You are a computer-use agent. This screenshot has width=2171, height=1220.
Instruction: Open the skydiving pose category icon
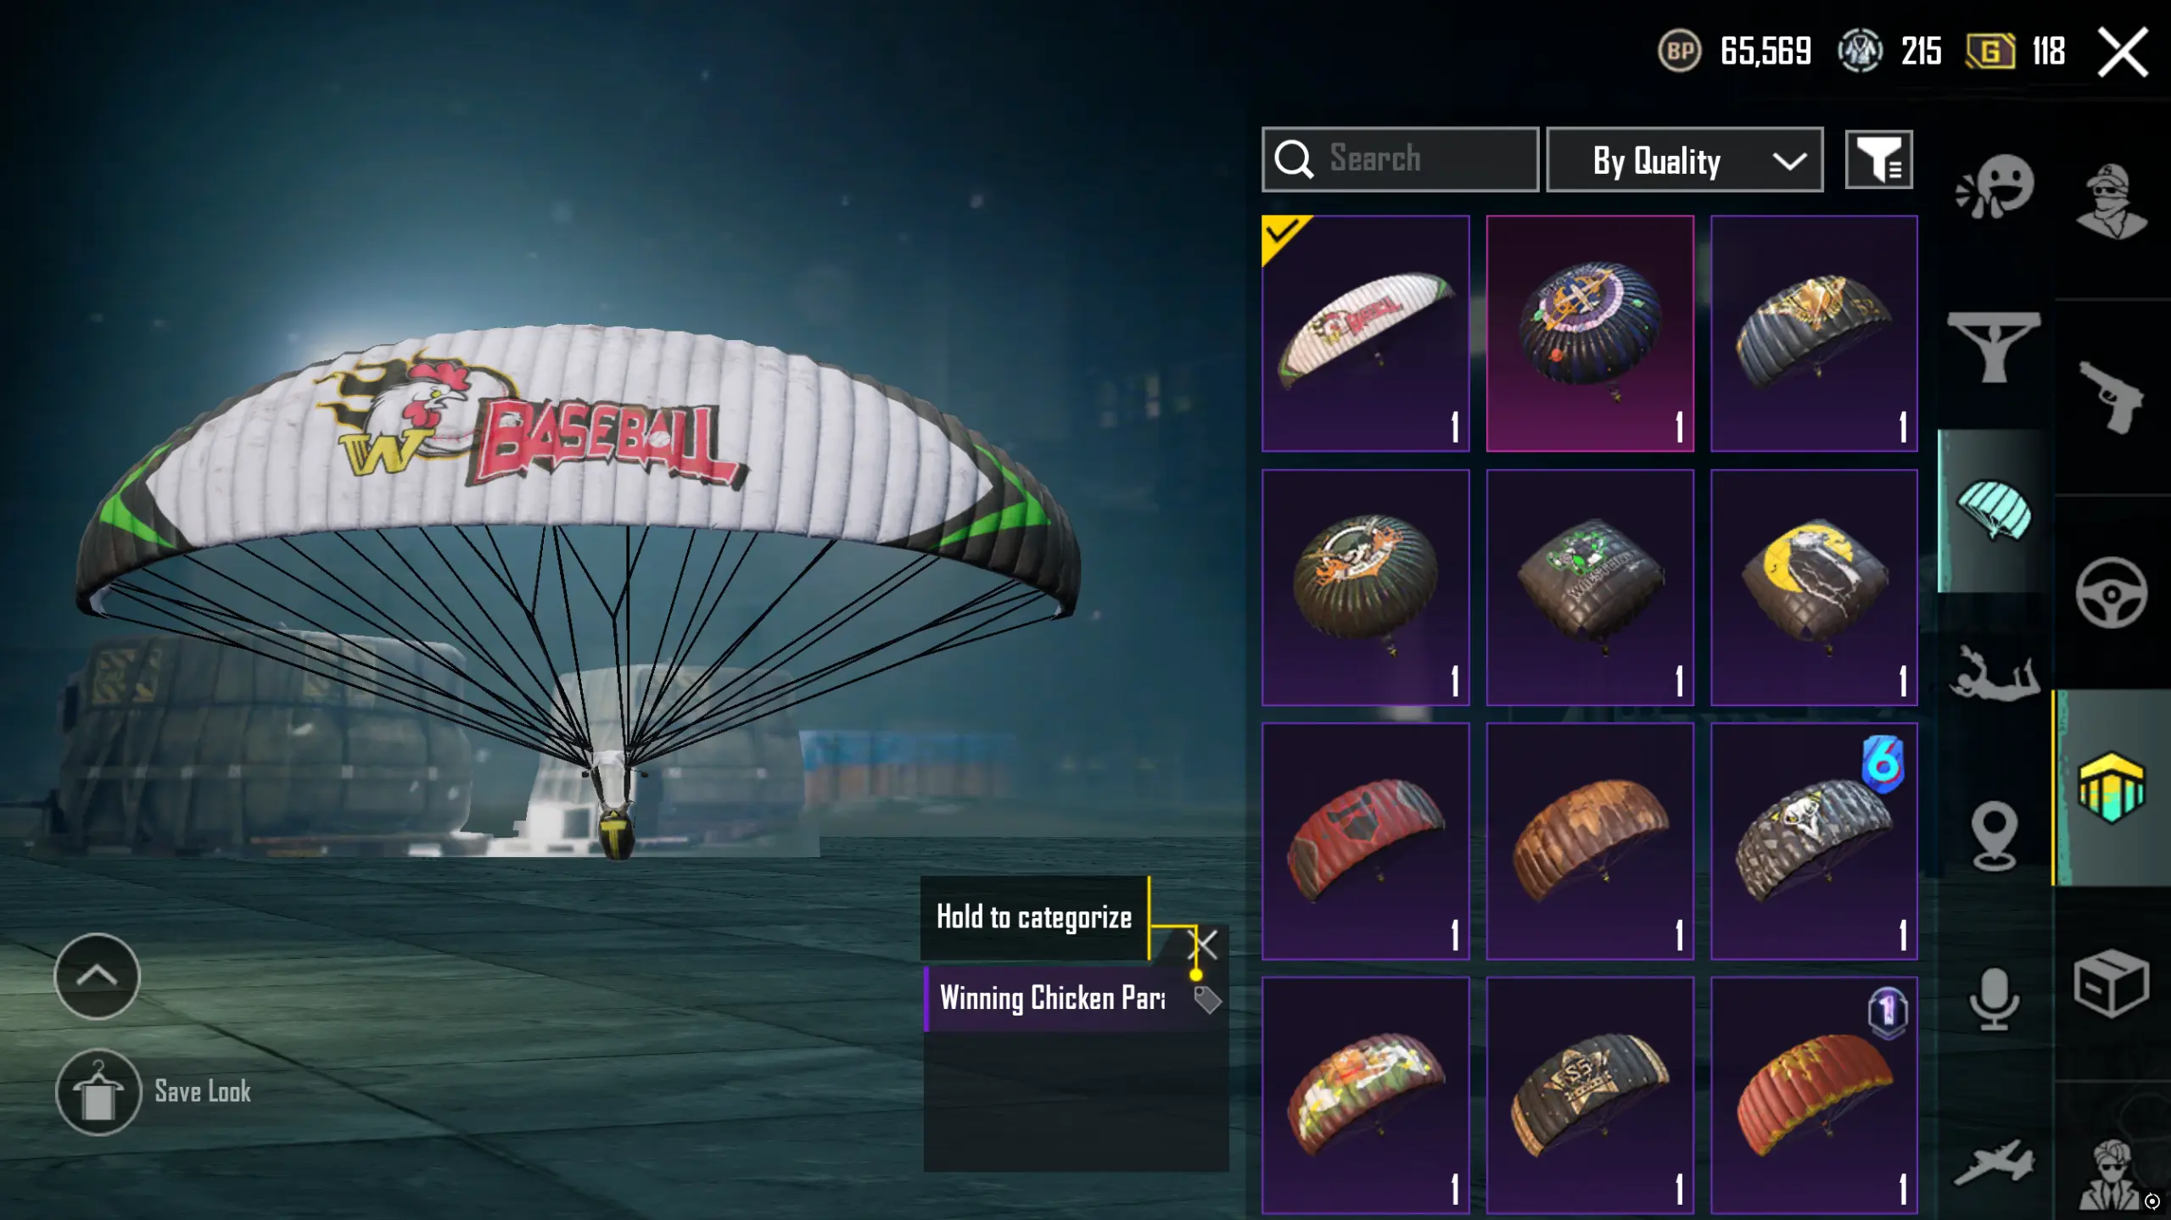[1994, 673]
